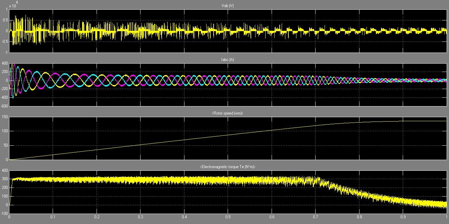Viewport: 449px width, 224px height.
Task: Click the -600 y-axis label on Iabc plot
Action: click(x=4, y=106)
